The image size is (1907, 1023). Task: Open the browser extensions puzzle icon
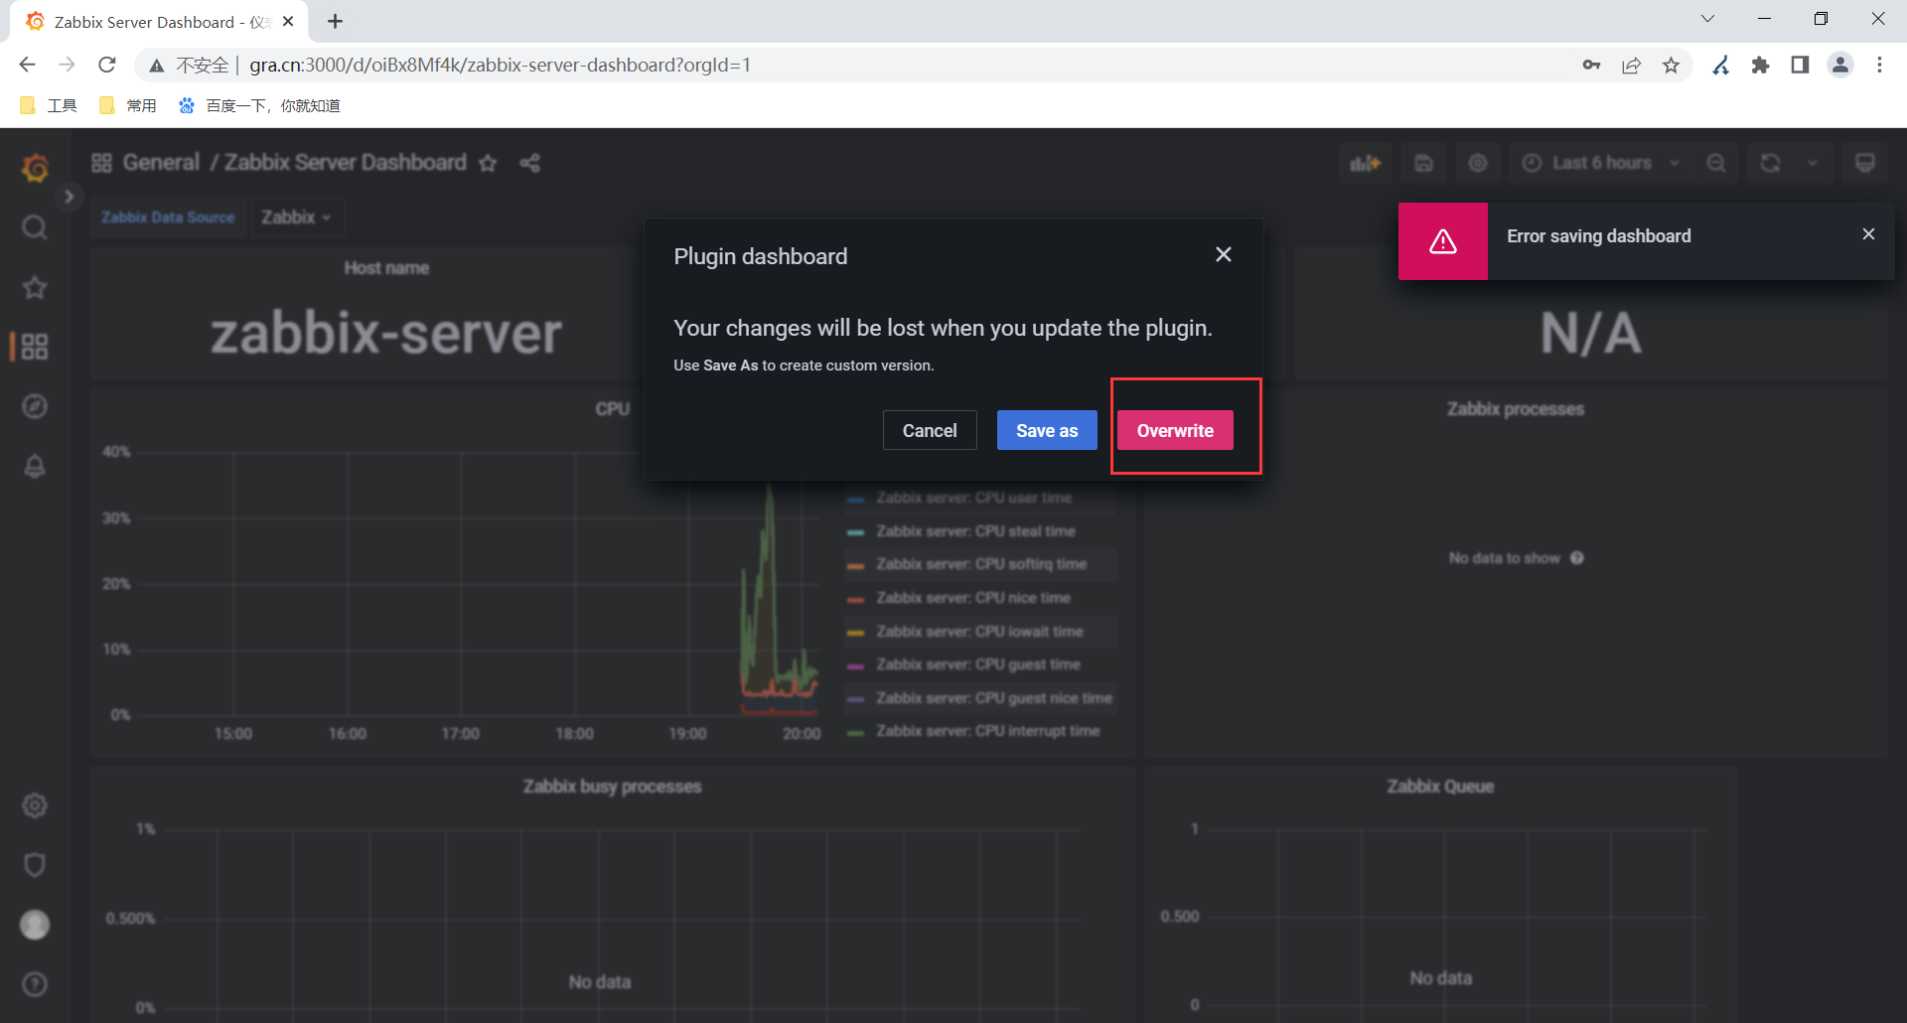[1761, 65]
